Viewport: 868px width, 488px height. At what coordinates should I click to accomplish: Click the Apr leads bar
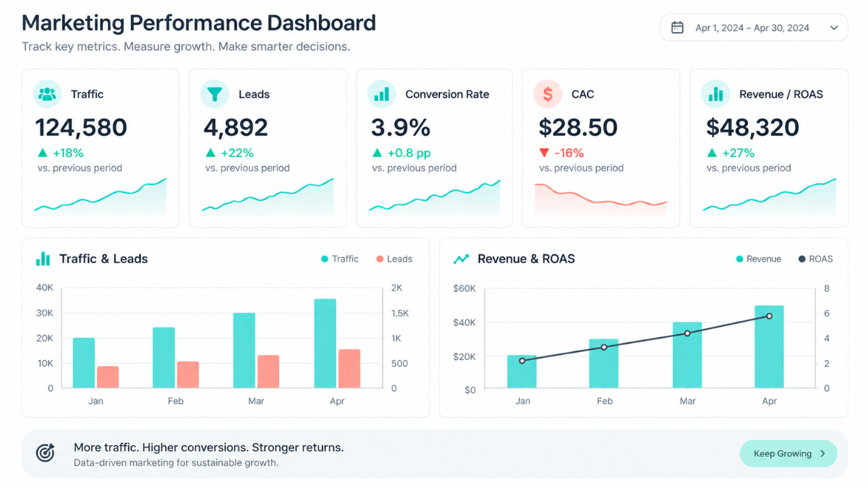pyautogui.click(x=349, y=369)
